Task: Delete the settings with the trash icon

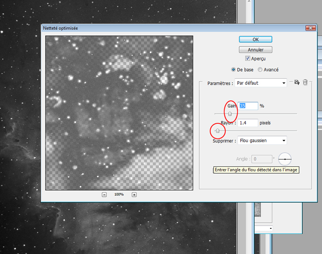Action: click(305, 82)
